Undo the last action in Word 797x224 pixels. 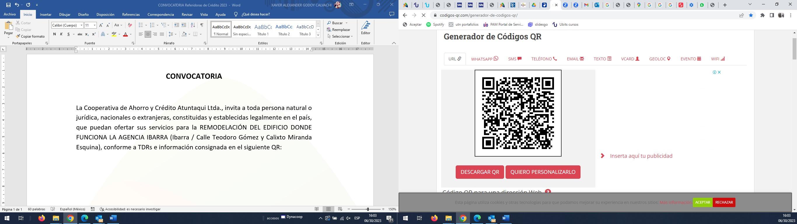[x=17, y=5]
